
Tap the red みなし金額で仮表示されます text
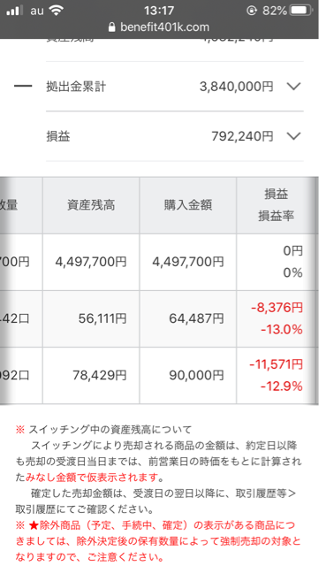click(92, 478)
